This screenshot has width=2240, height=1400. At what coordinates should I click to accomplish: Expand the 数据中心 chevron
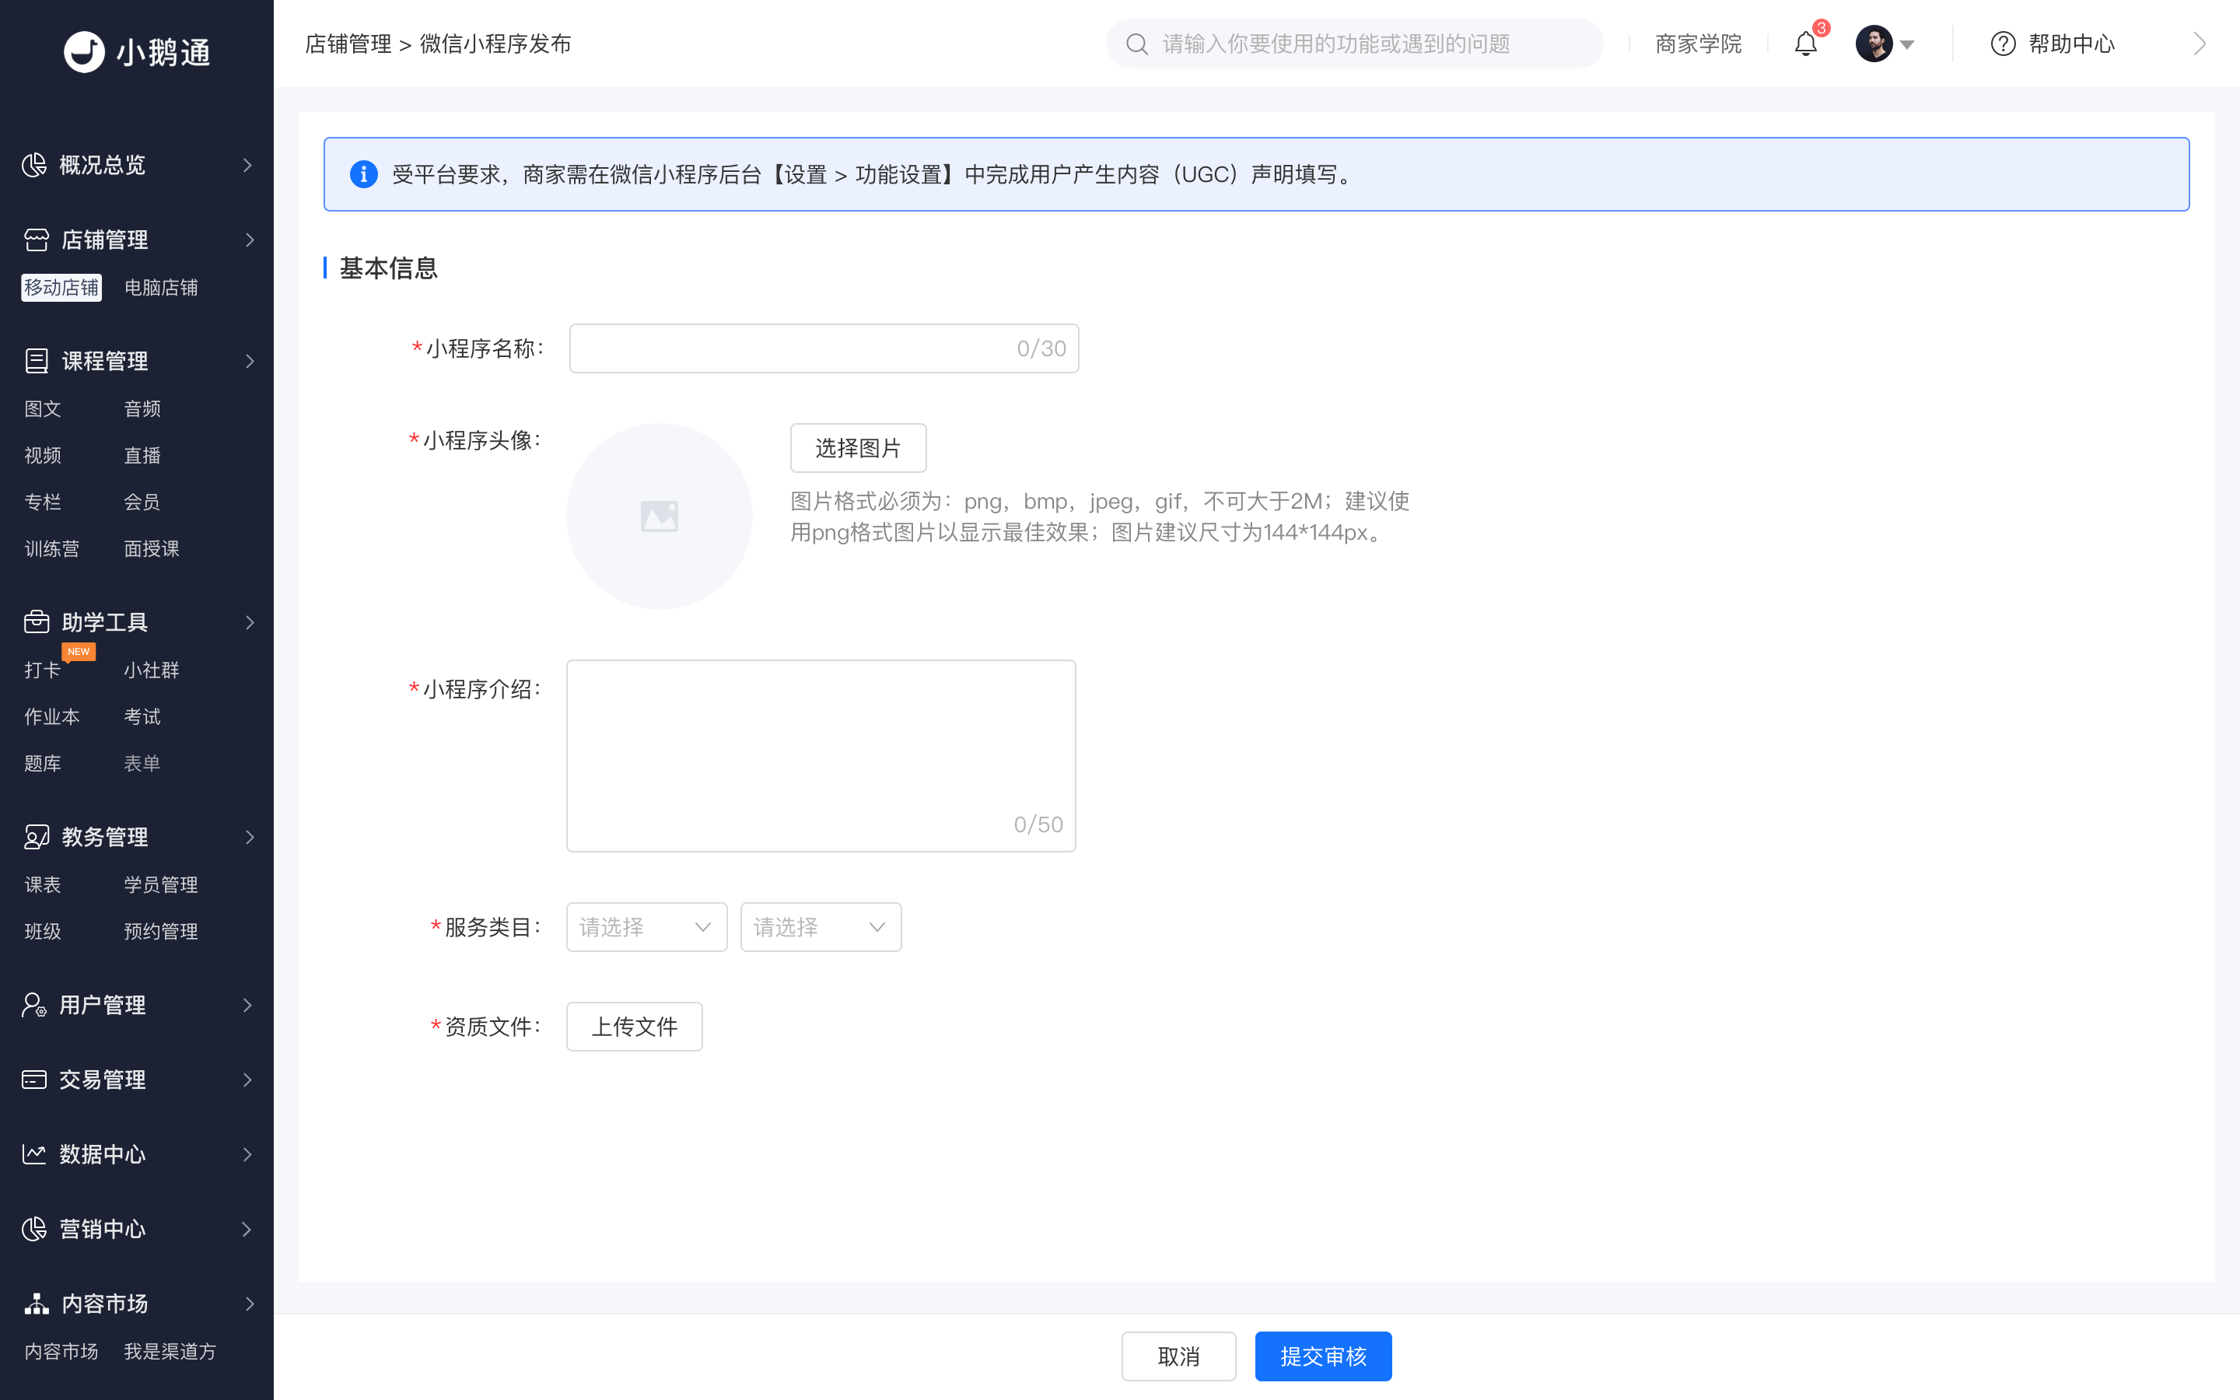coord(247,1153)
